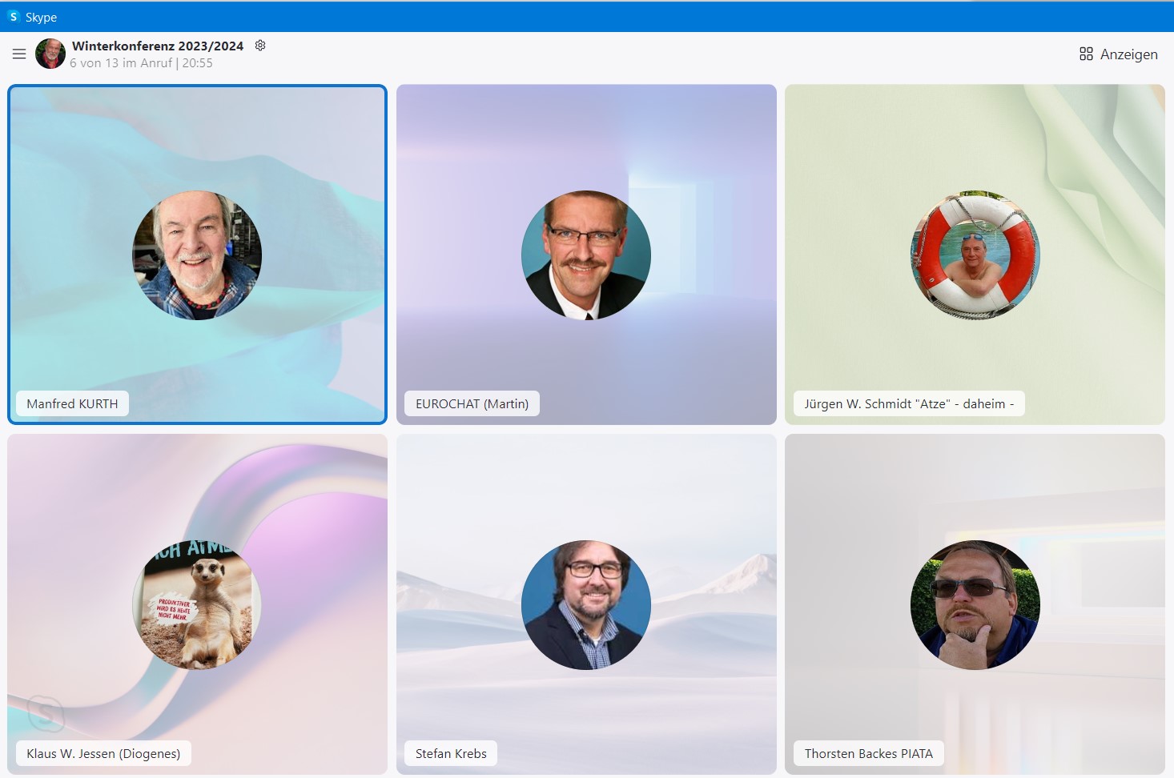
Task: Click the '6 von 13 im Anruf' status
Action: (120, 63)
